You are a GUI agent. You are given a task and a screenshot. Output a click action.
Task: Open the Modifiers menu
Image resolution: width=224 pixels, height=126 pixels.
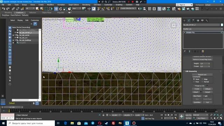(50, 5)
